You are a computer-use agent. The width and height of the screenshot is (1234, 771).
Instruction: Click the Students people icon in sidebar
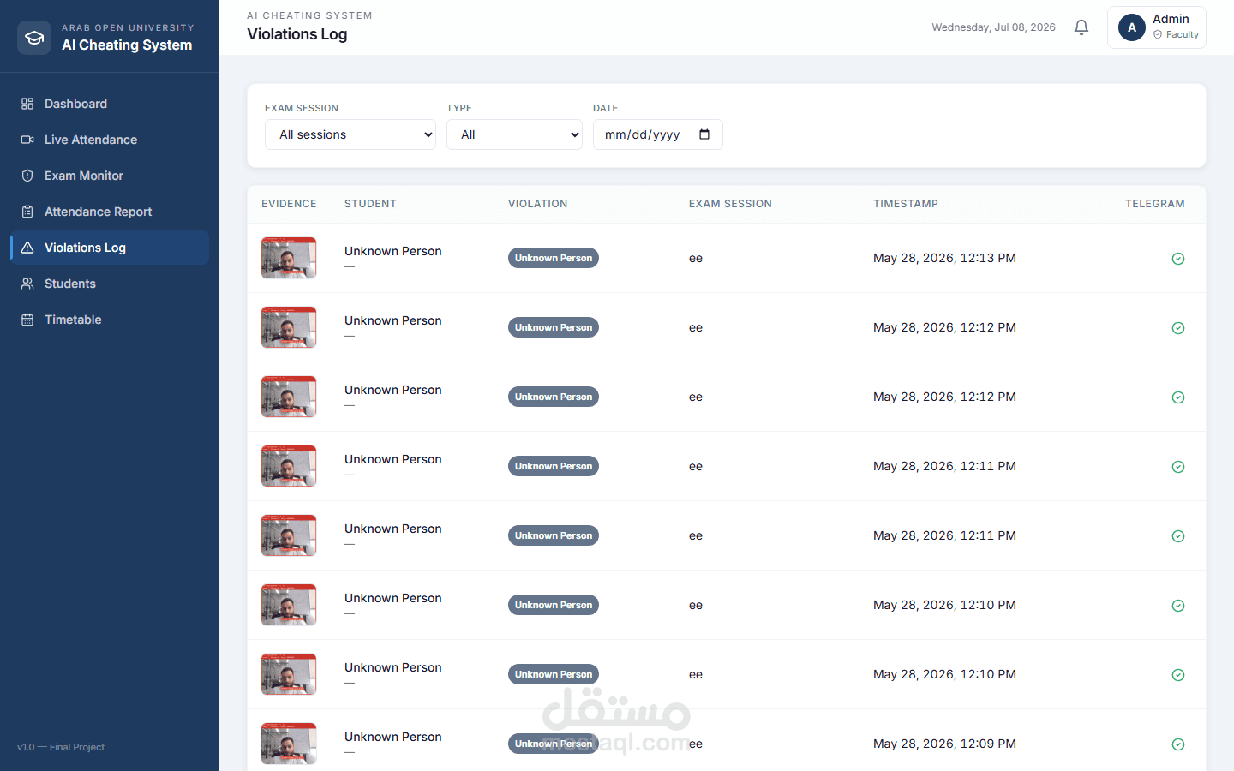(x=27, y=284)
